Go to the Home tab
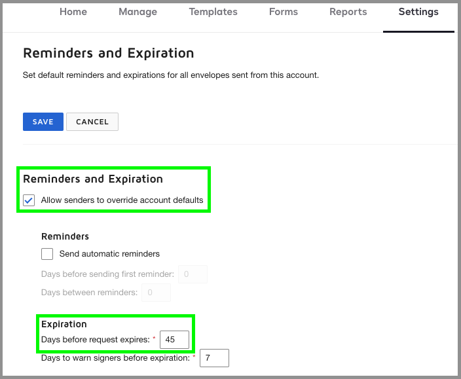The image size is (461, 379). [73, 12]
